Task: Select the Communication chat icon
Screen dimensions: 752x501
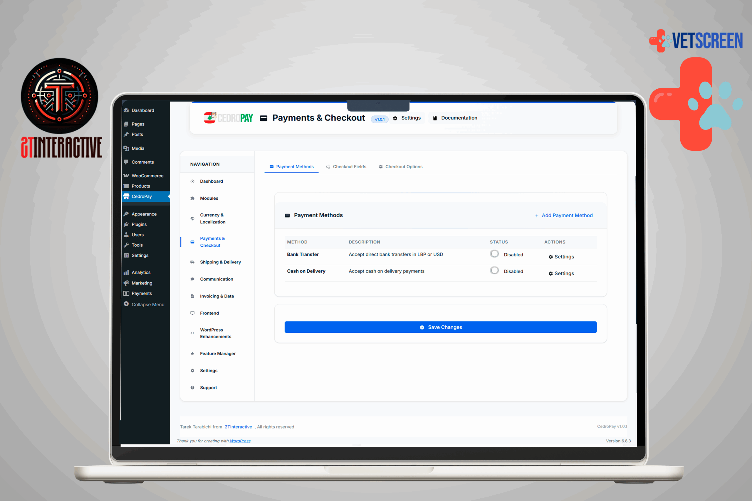Action: coord(192,279)
